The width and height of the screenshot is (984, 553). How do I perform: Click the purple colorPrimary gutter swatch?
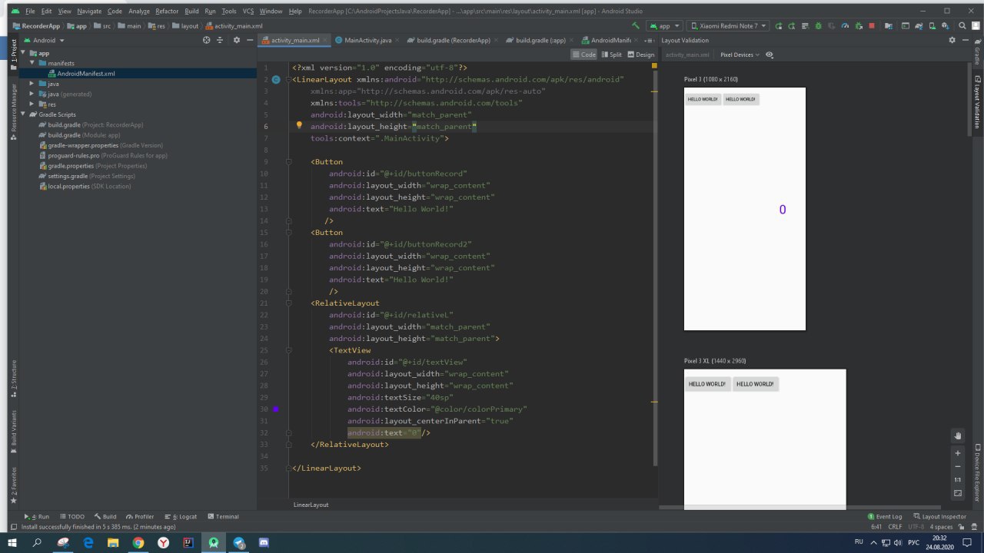[275, 409]
